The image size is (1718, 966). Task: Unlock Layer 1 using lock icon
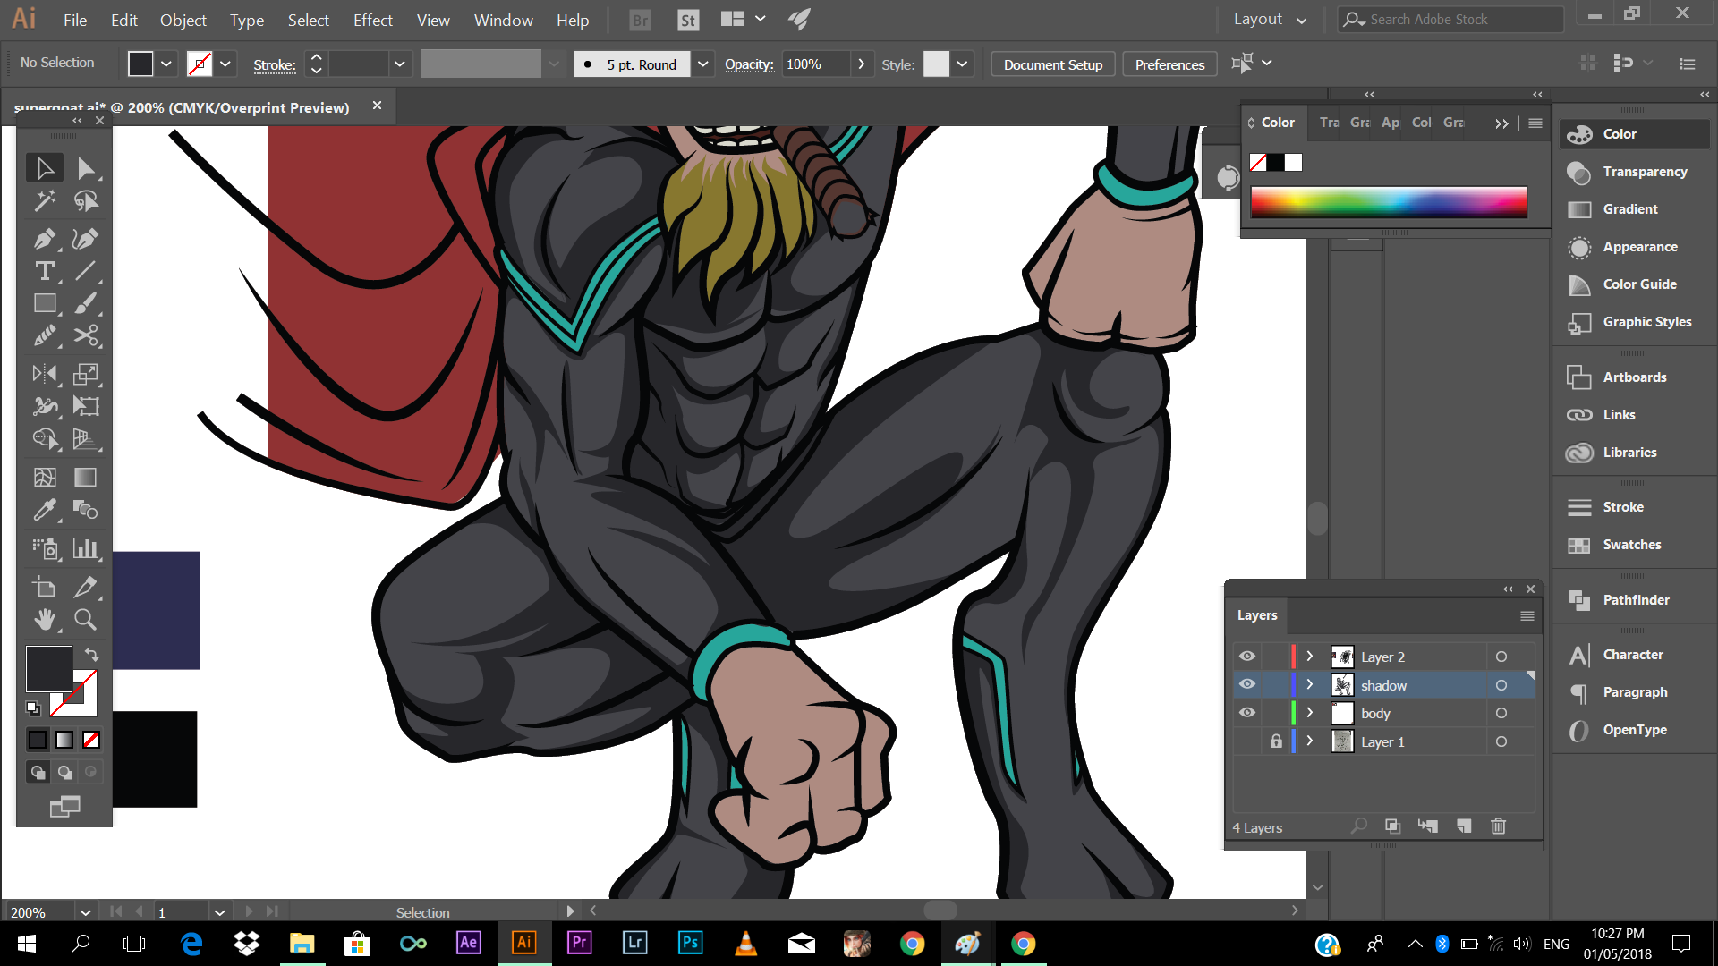(x=1276, y=741)
